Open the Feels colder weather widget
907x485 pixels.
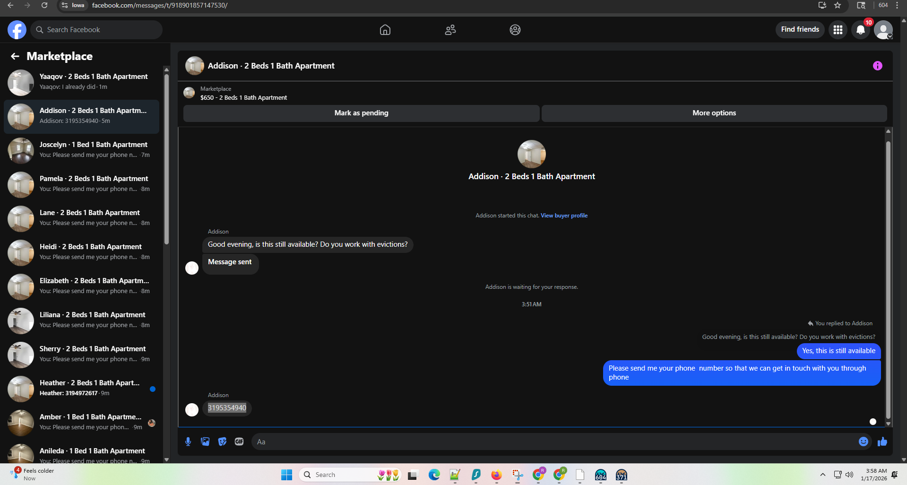pos(32,475)
